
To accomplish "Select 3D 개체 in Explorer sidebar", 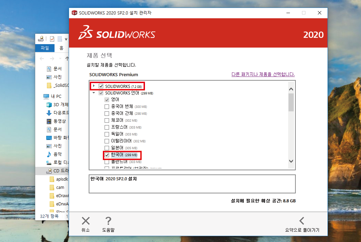I will click(57, 104).
